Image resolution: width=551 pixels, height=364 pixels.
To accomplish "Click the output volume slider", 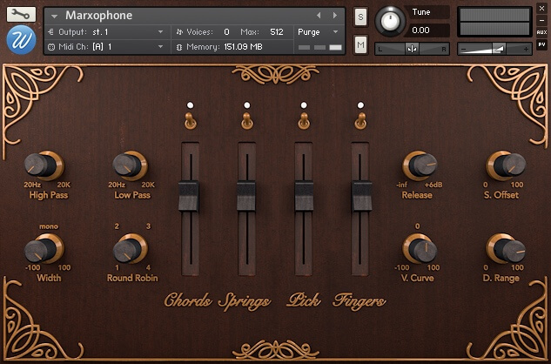I will click(494, 49).
